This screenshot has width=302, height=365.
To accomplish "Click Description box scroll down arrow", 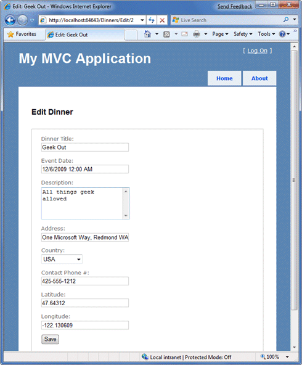I will (126, 216).
